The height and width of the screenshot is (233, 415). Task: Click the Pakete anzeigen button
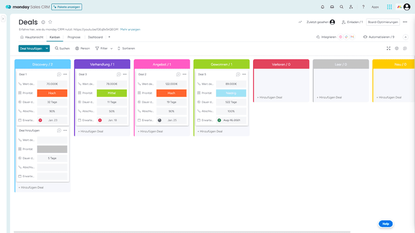tap(67, 7)
